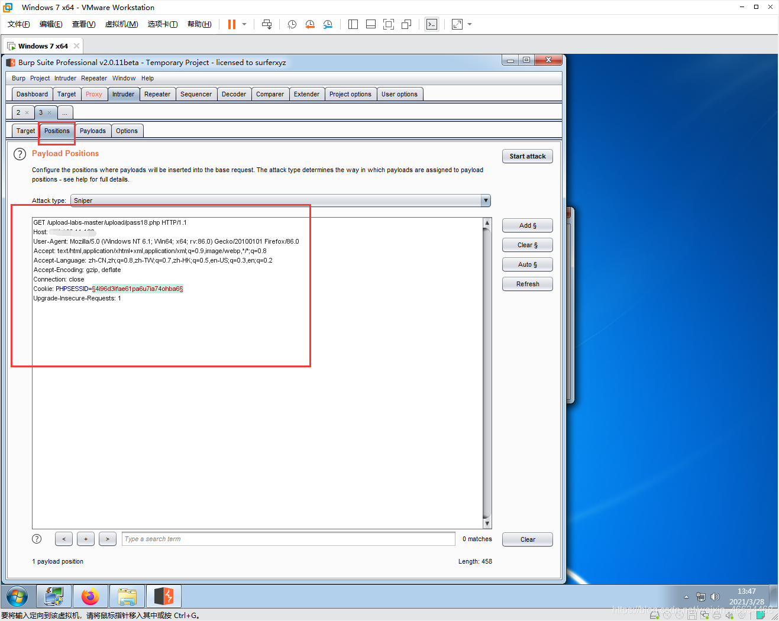This screenshot has width=779, height=621.
Task: Open the Burp menu in Burp Suite
Action: [x=18, y=78]
